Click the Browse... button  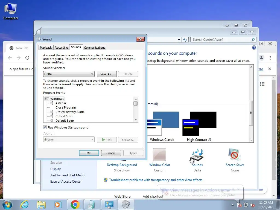128,140
